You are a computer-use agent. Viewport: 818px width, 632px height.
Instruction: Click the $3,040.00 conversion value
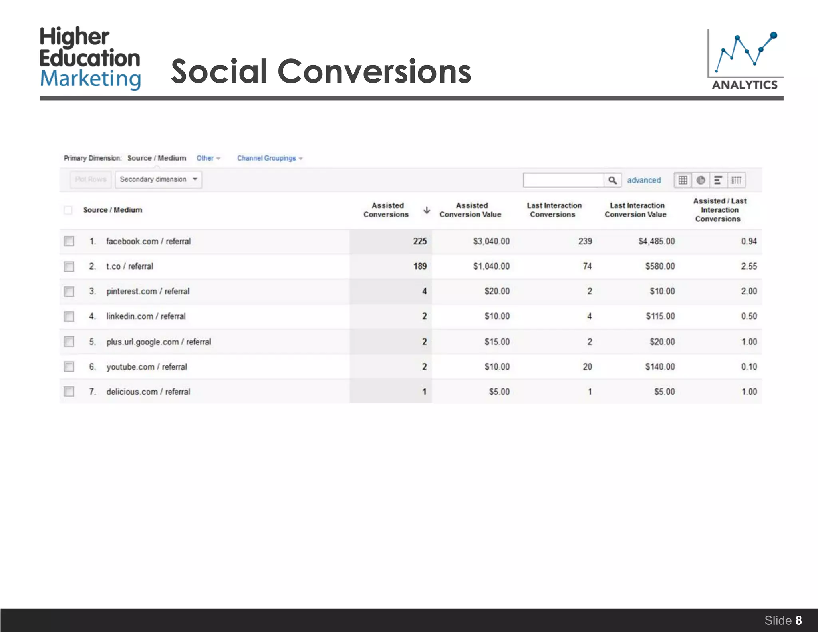point(491,241)
